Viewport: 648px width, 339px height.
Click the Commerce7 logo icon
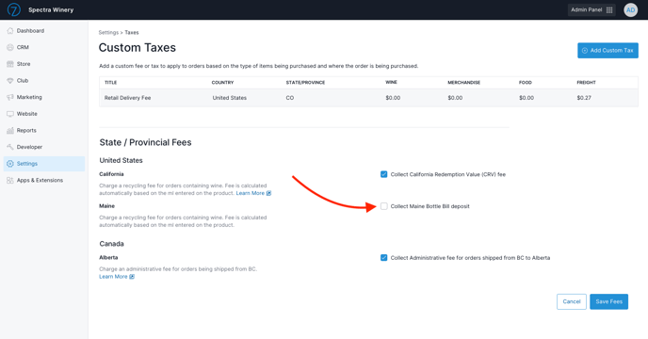click(x=13, y=9)
